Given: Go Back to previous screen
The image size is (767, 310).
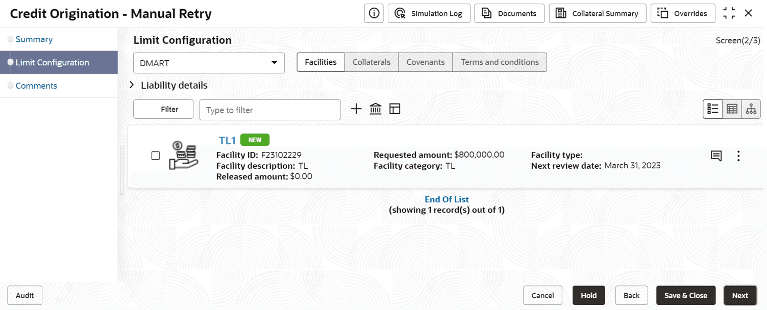Looking at the screenshot, I should point(631,295).
